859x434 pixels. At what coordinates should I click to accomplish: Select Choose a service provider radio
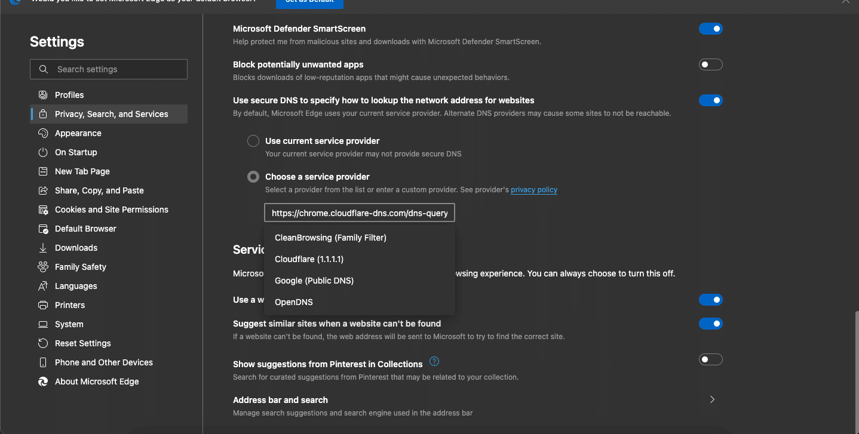pyautogui.click(x=253, y=177)
